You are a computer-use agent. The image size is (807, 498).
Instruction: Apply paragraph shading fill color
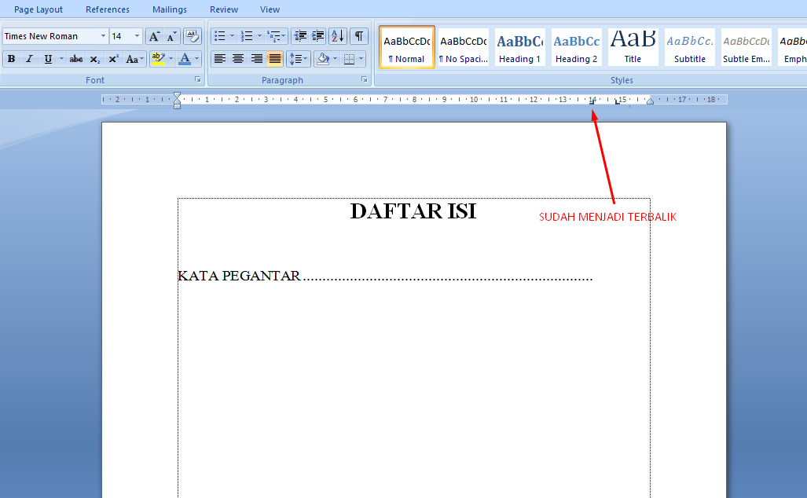point(323,59)
